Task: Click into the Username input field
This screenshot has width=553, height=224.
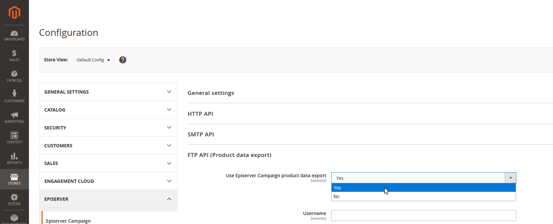Action: pyautogui.click(x=423, y=215)
